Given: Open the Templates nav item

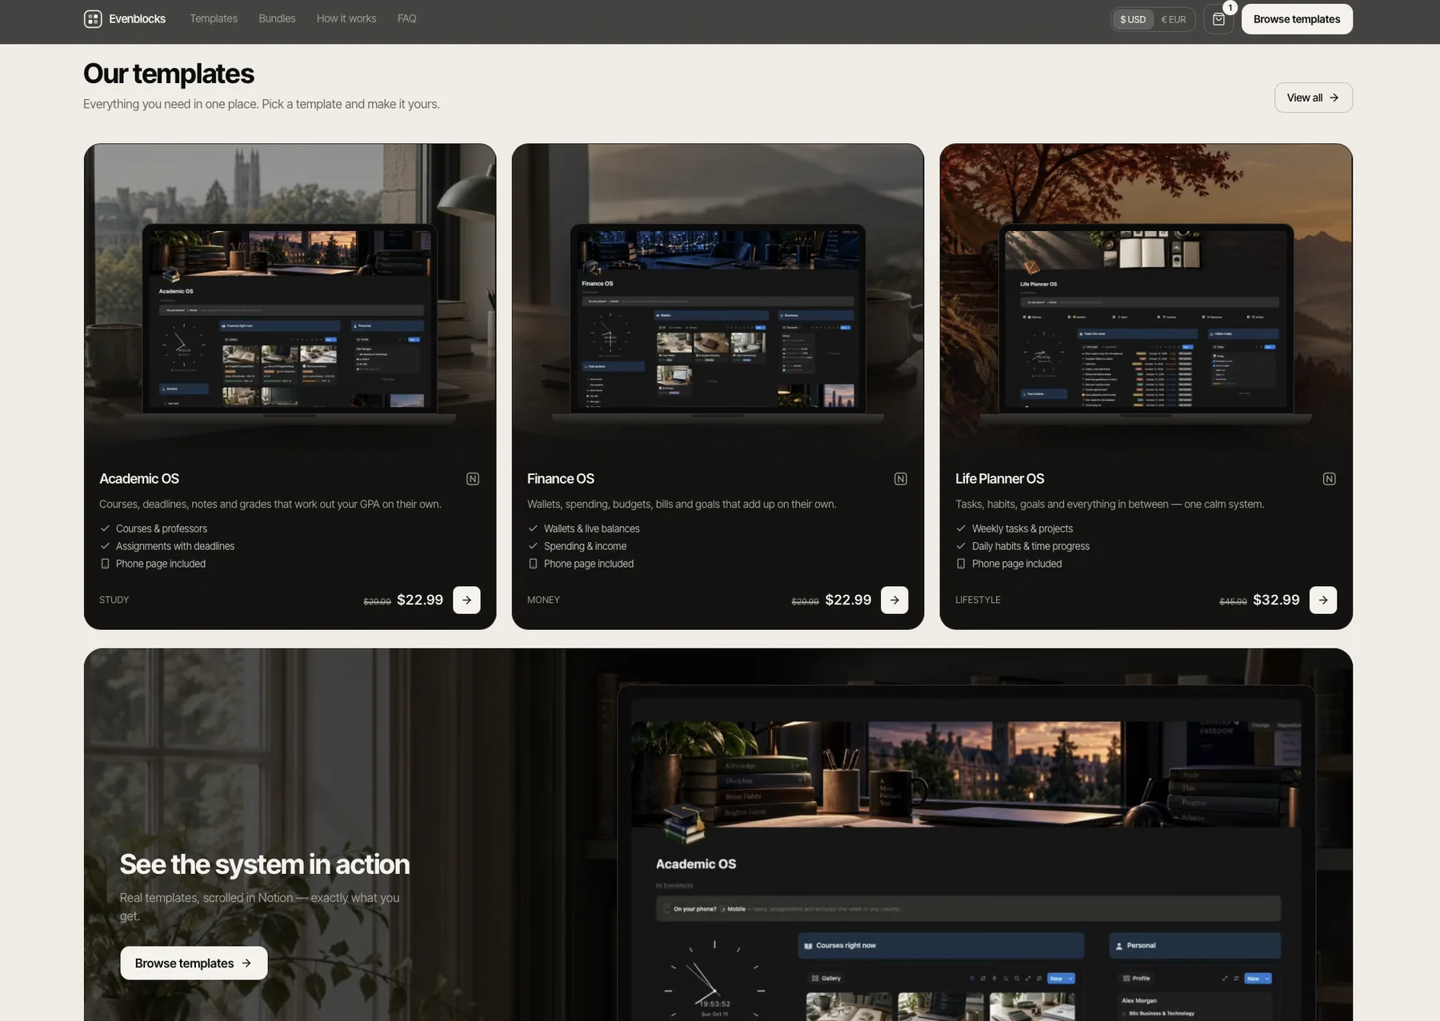Looking at the screenshot, I should (214, 18).
